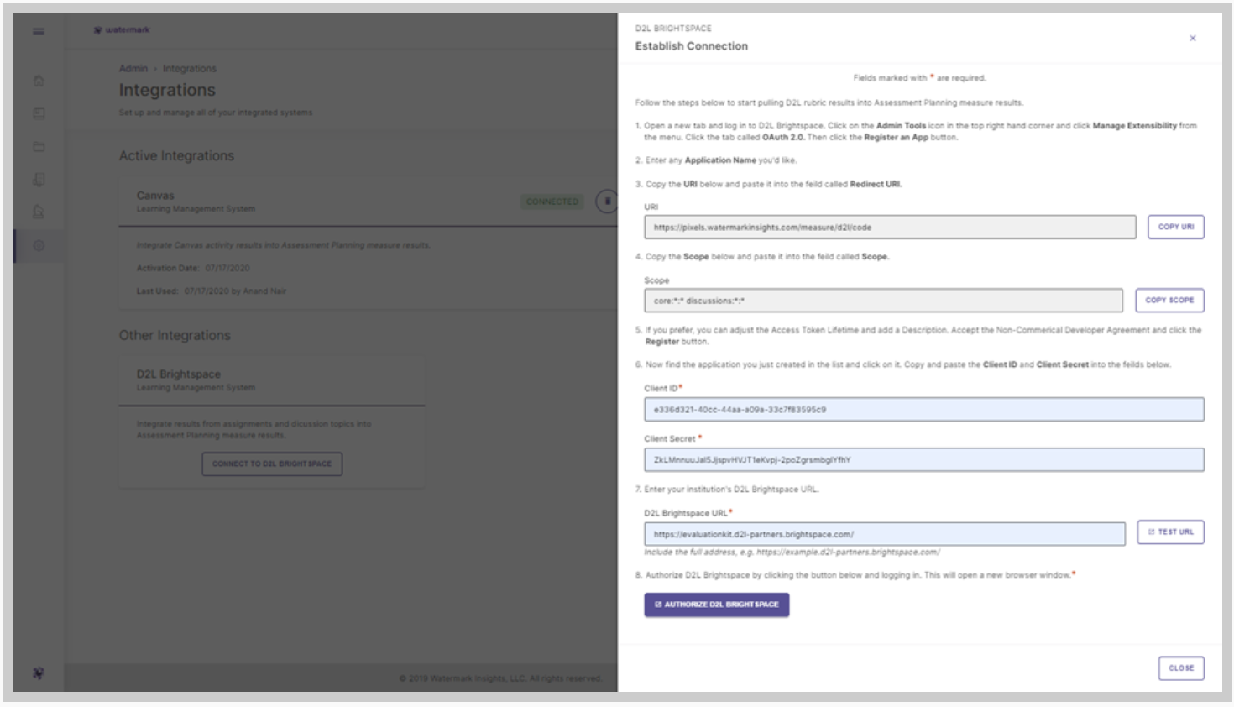Click the CONNECTED status badge on Canvas

tap(552, 202)
